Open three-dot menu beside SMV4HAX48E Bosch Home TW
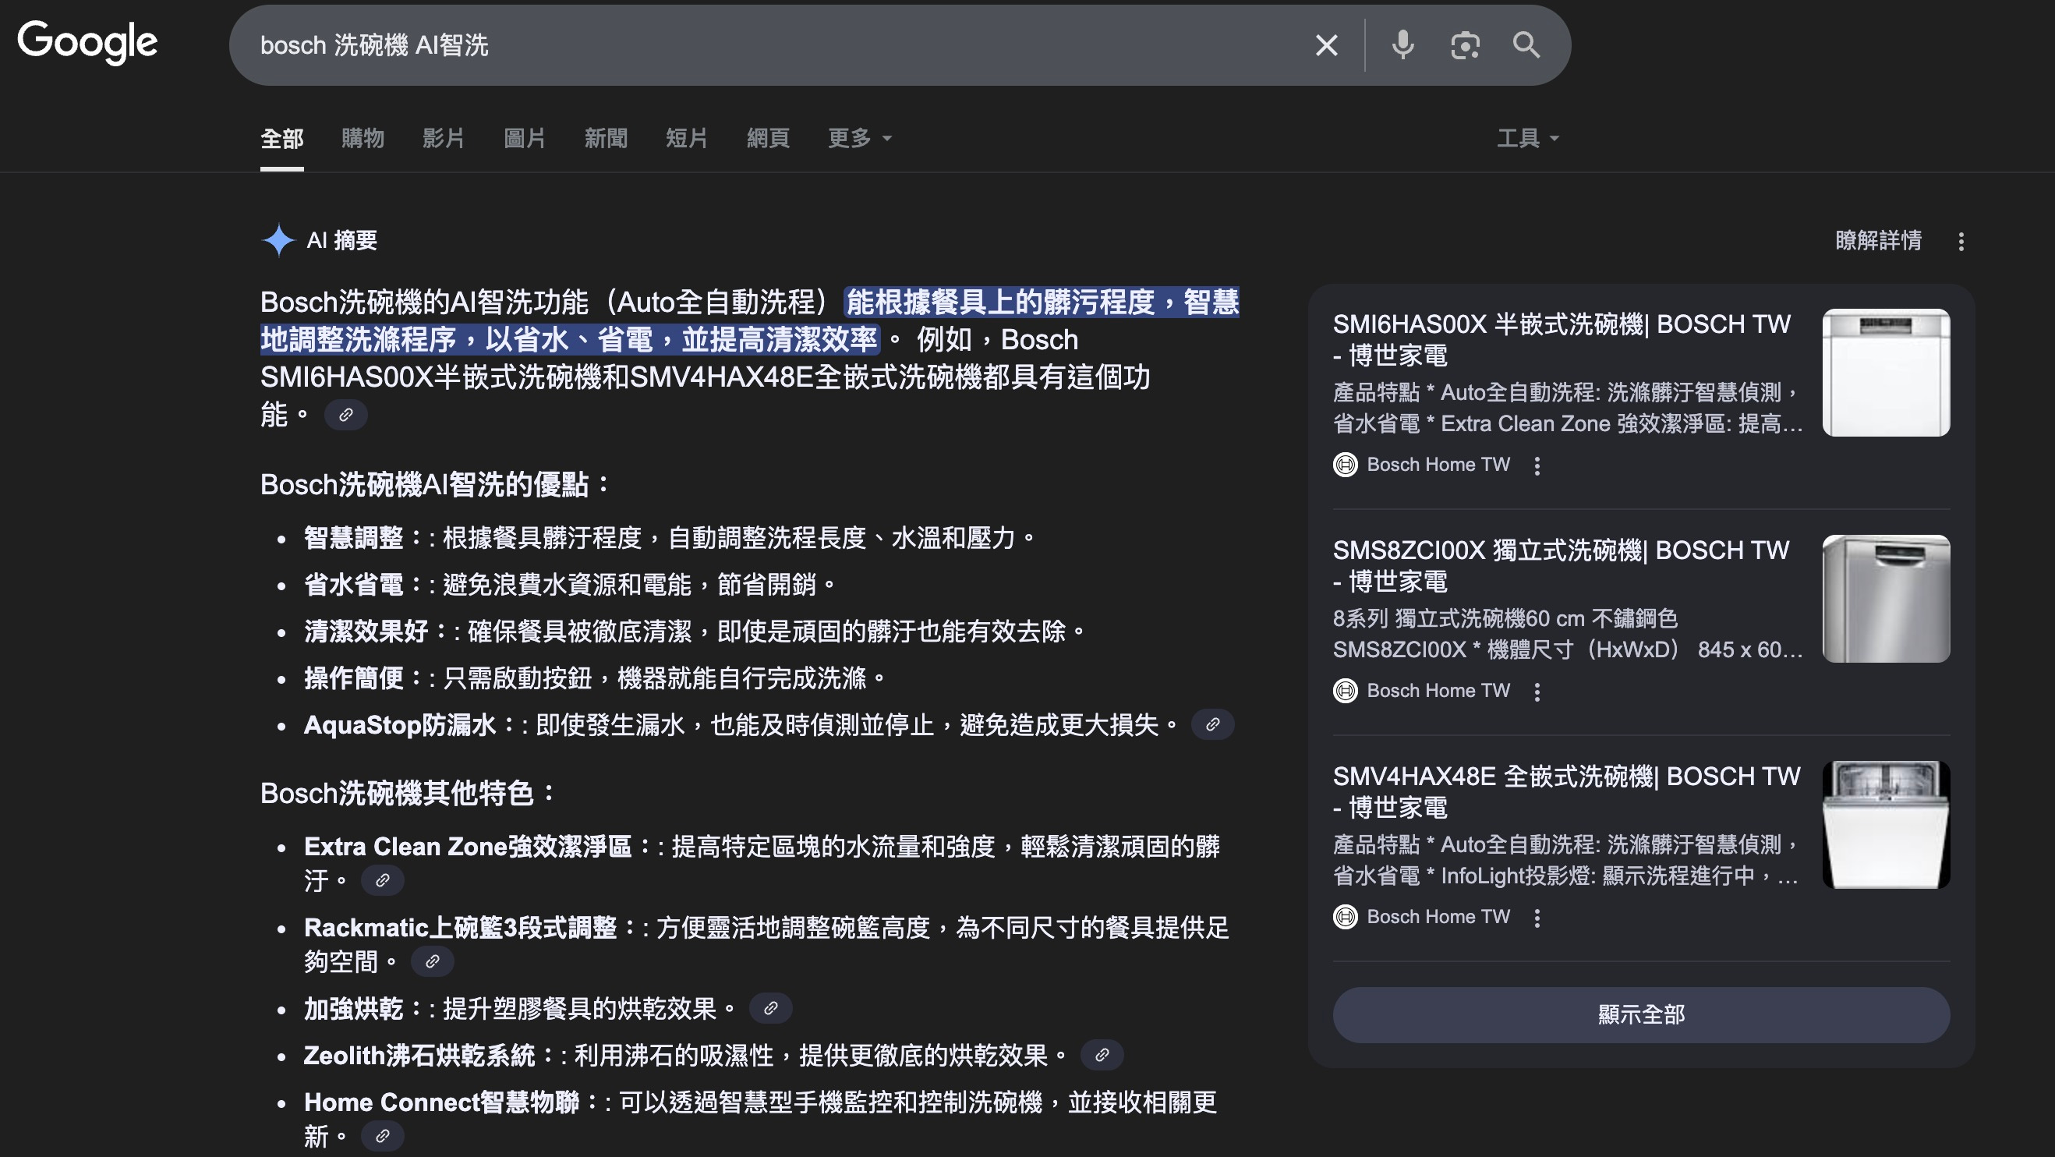The width and height of the screenshot is (2055, 1157). 1537,918
